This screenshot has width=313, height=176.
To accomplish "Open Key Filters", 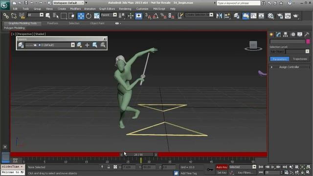I will (x=246, y=173).
